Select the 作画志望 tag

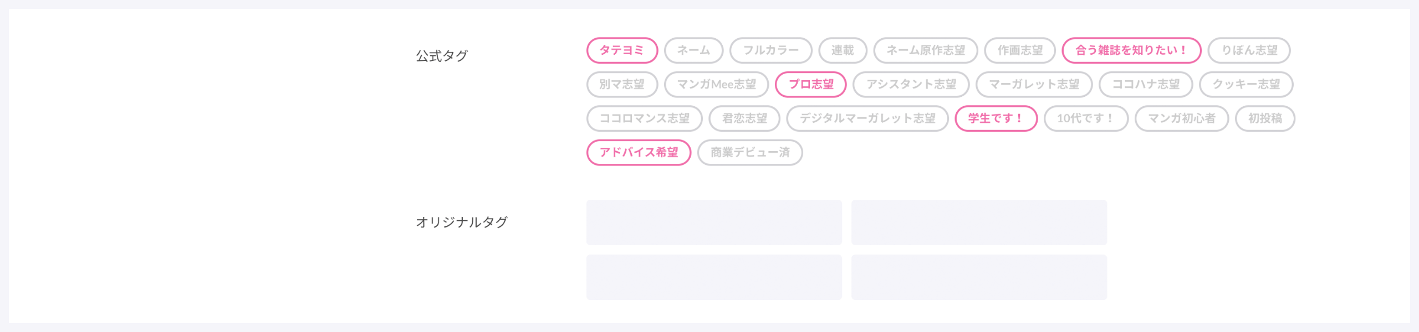tap(1020, 50)
